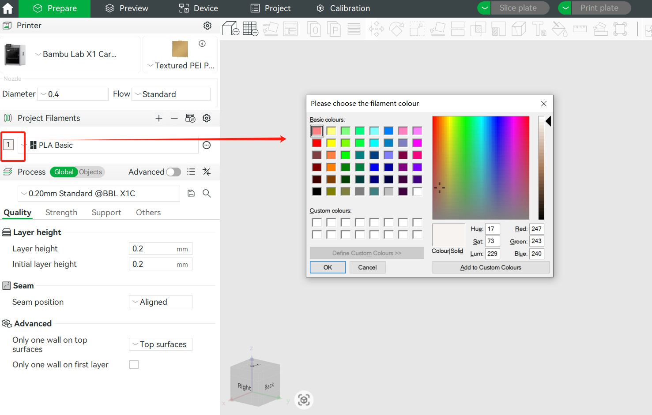Viewport: 652px width, 415px height.
Task: Select the yellow basic colour swatch
Action: click(x=331, y=143)
